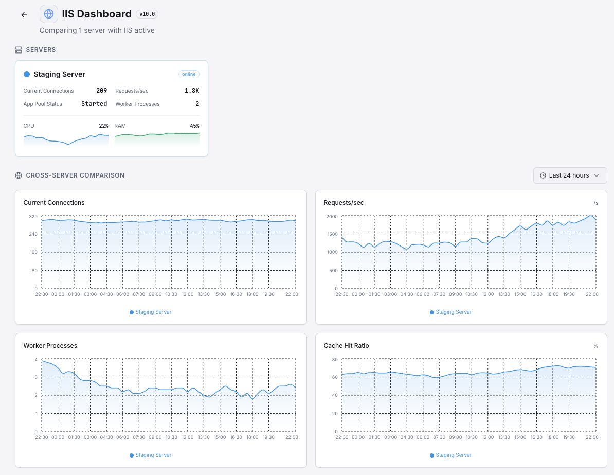Click the legend dot under the Current Connections chart
This screenshot has height=475, width=614.
click(x=132, y=312)
